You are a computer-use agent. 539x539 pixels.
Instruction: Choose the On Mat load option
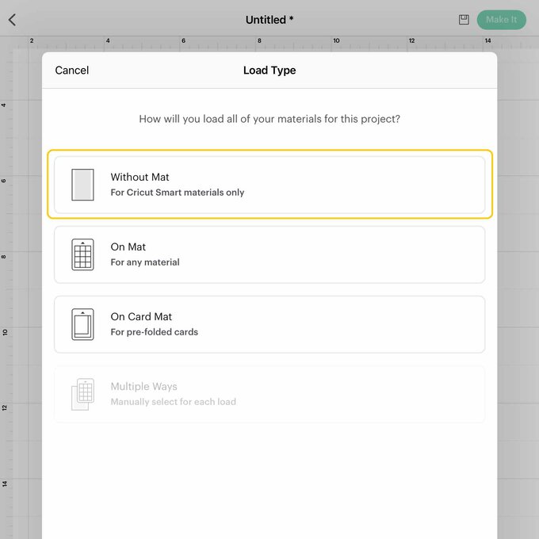(x=269, y=254)
